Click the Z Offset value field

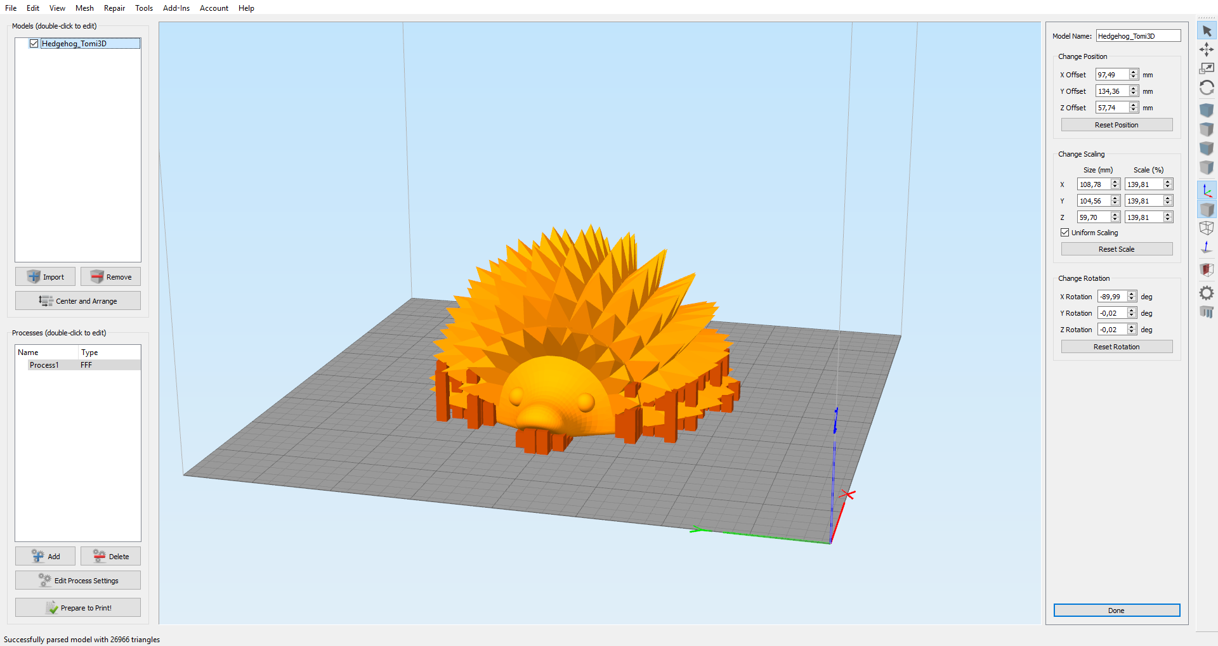[1112, 108]
